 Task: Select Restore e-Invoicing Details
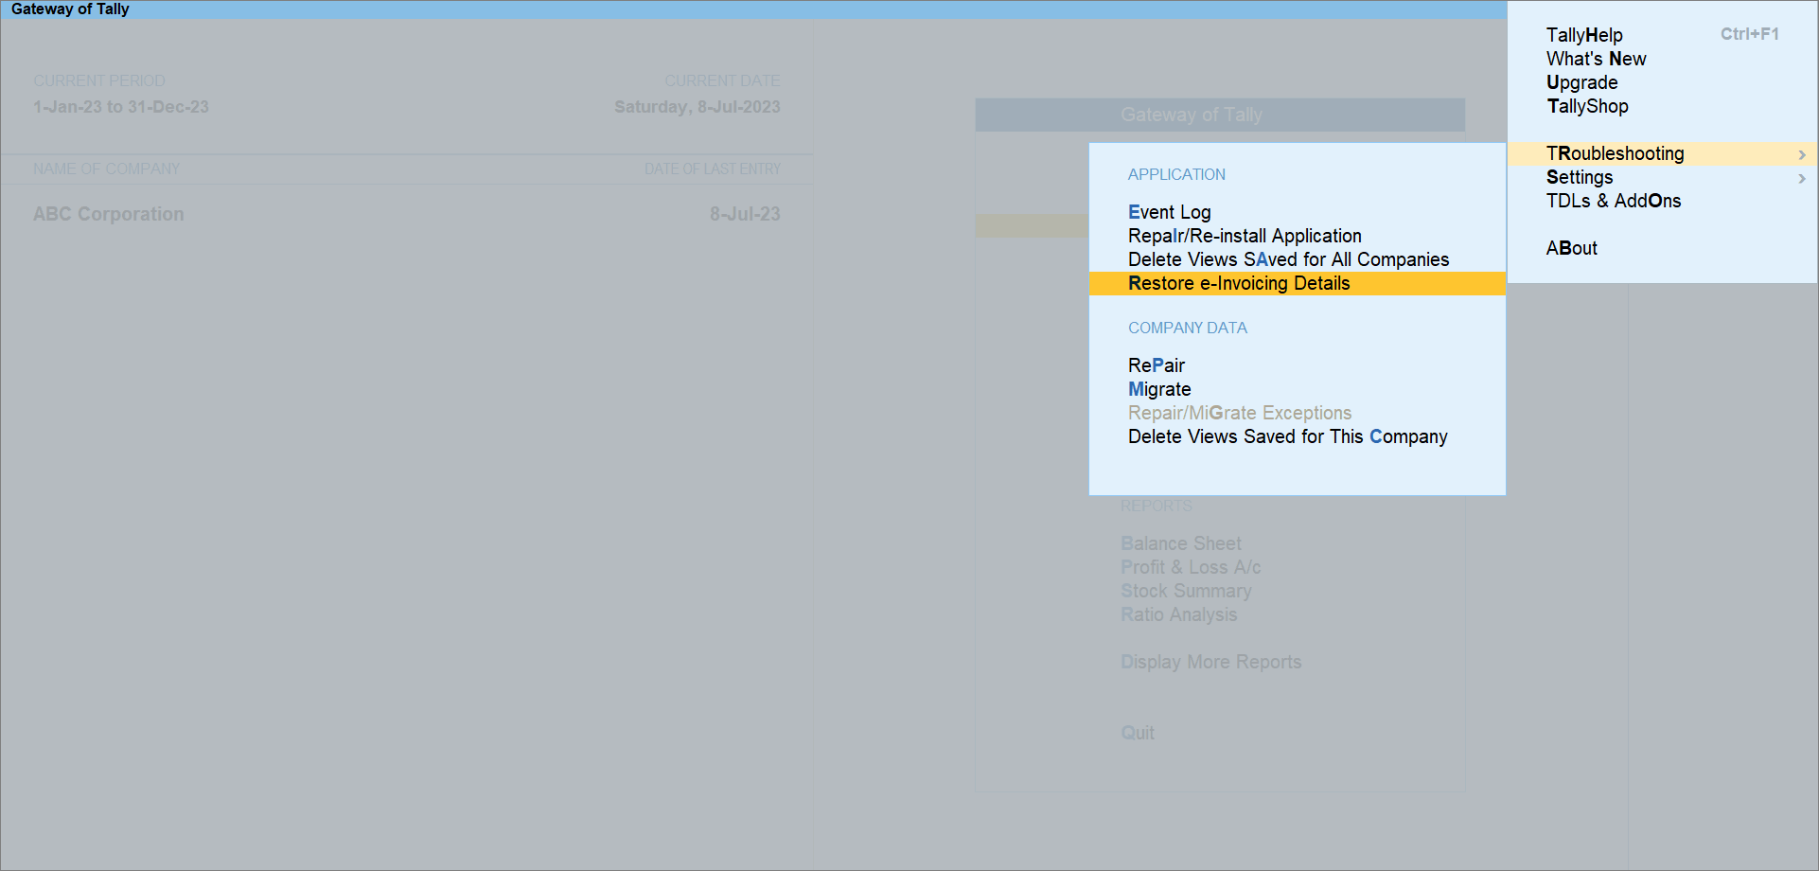[1297, 283]
